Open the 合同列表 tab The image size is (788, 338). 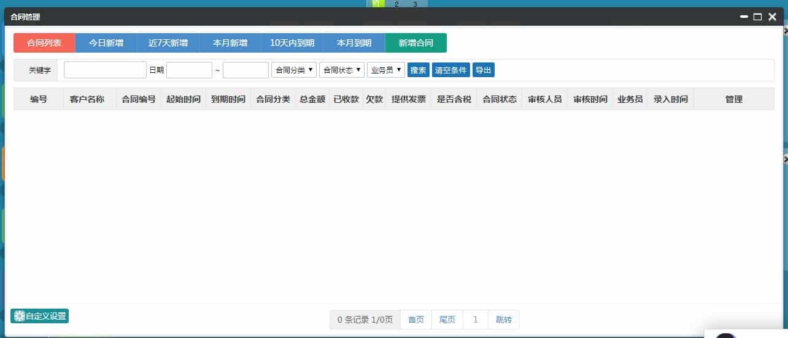pyautogui.click(x=44, y=43)
